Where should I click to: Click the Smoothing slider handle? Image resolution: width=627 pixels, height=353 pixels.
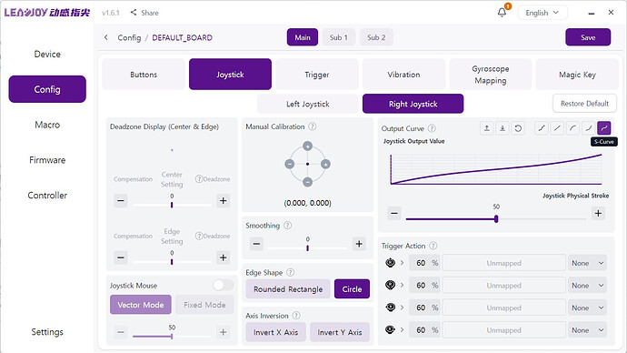[x=307, y=248]
